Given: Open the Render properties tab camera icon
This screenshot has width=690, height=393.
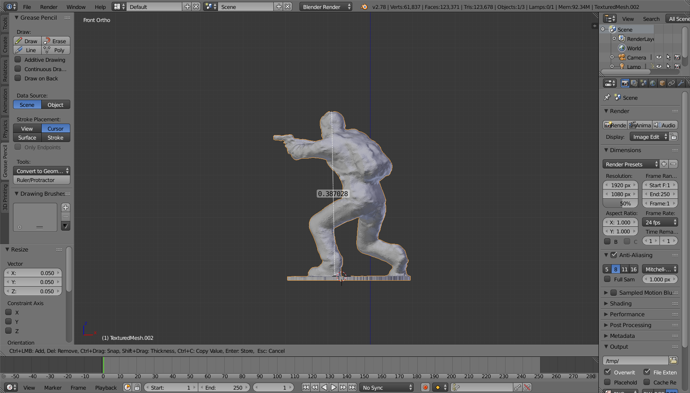Looking at the screenshot, I should point(625,83).
